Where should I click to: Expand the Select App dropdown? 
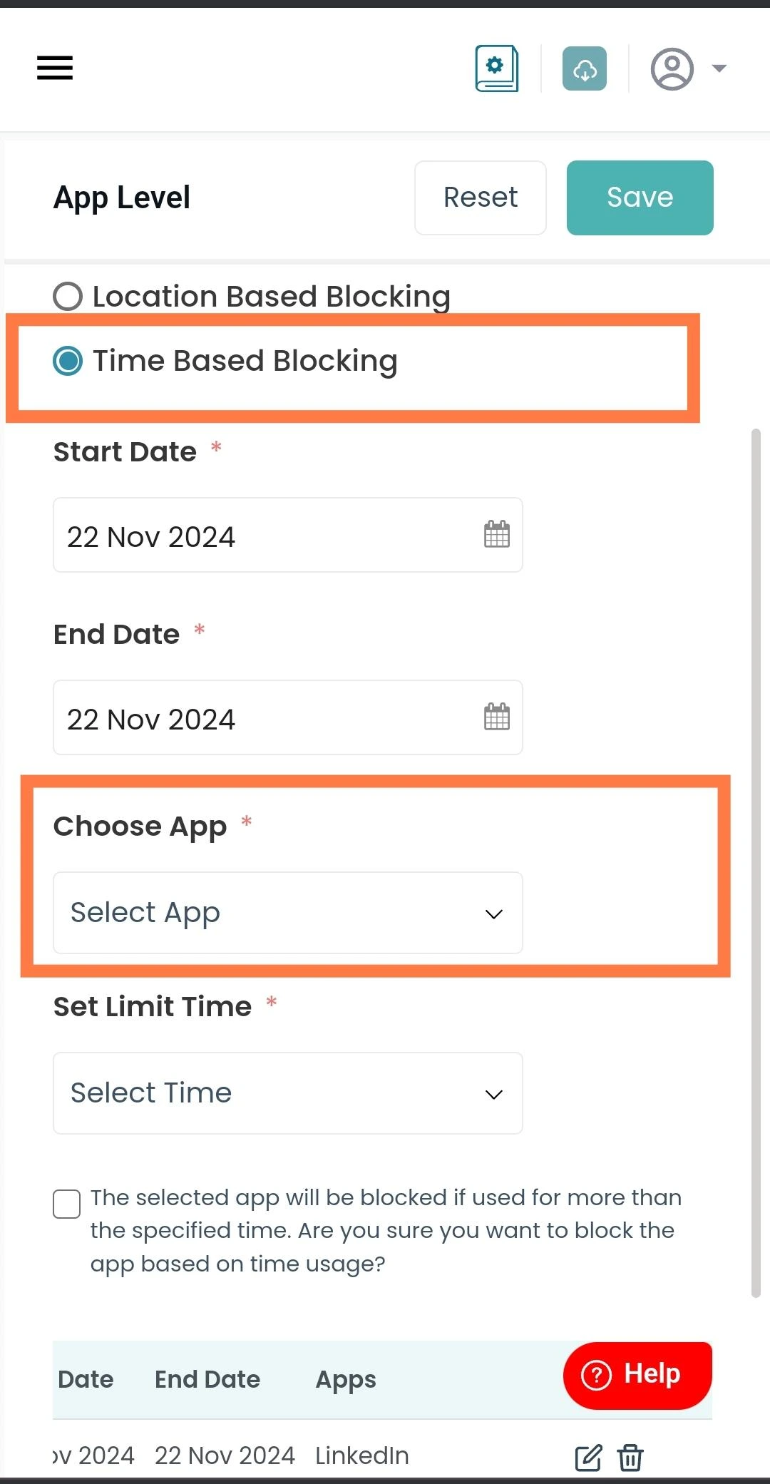click(288, 913)
